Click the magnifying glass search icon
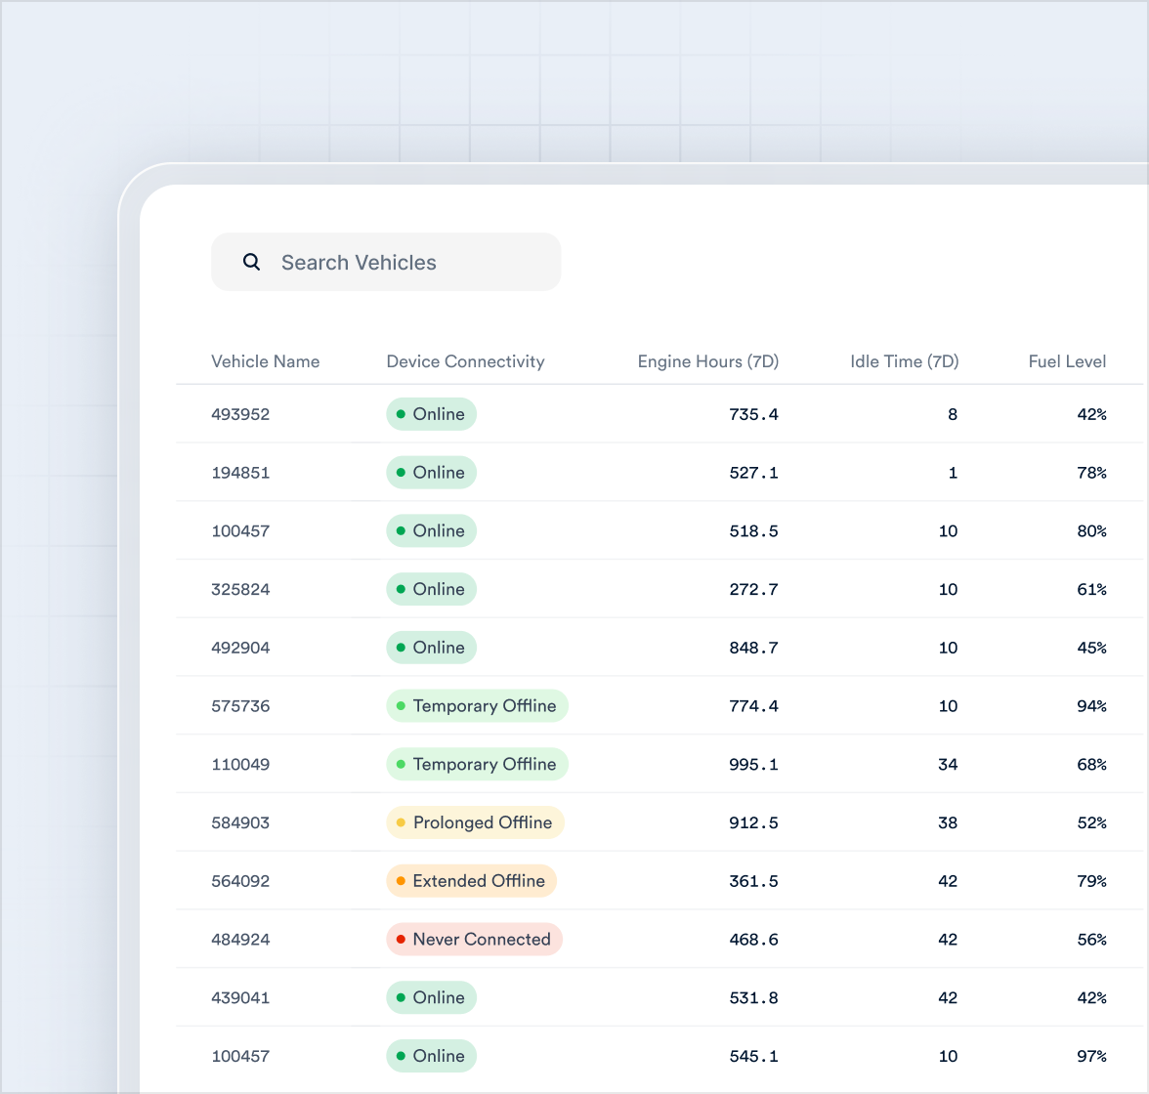 pos(251,263)
